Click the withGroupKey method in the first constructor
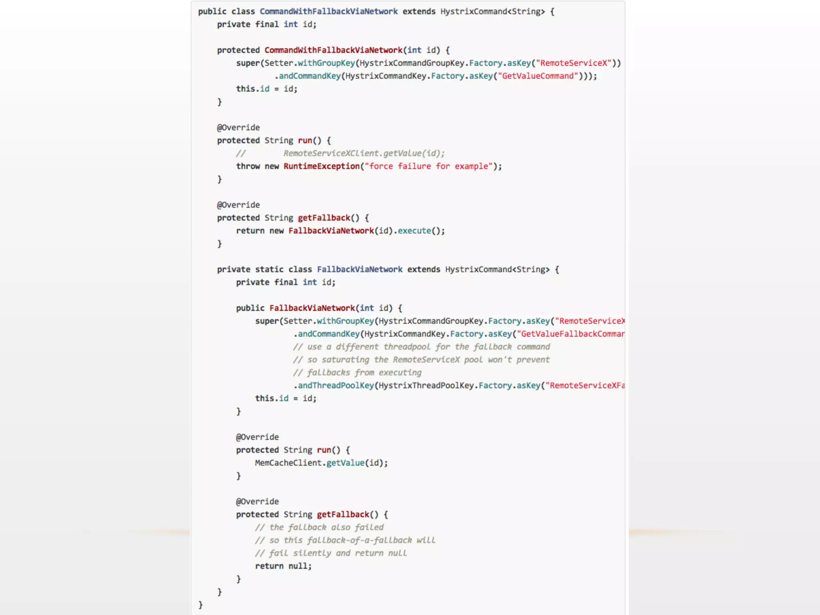The width and height of the screenshot is (820, 615). click(x=326, y=63)
